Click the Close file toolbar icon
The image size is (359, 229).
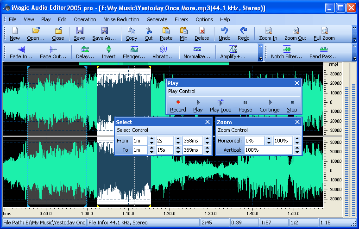[58, 34]
